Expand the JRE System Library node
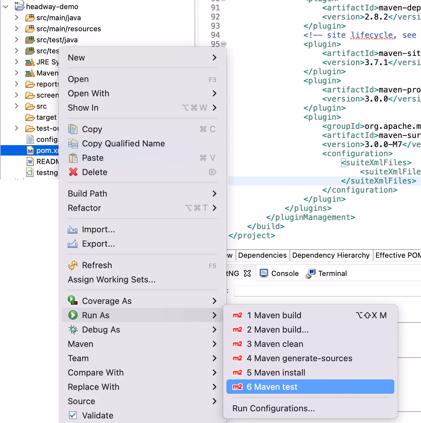 pyautogui.click(x=16, y=62)
